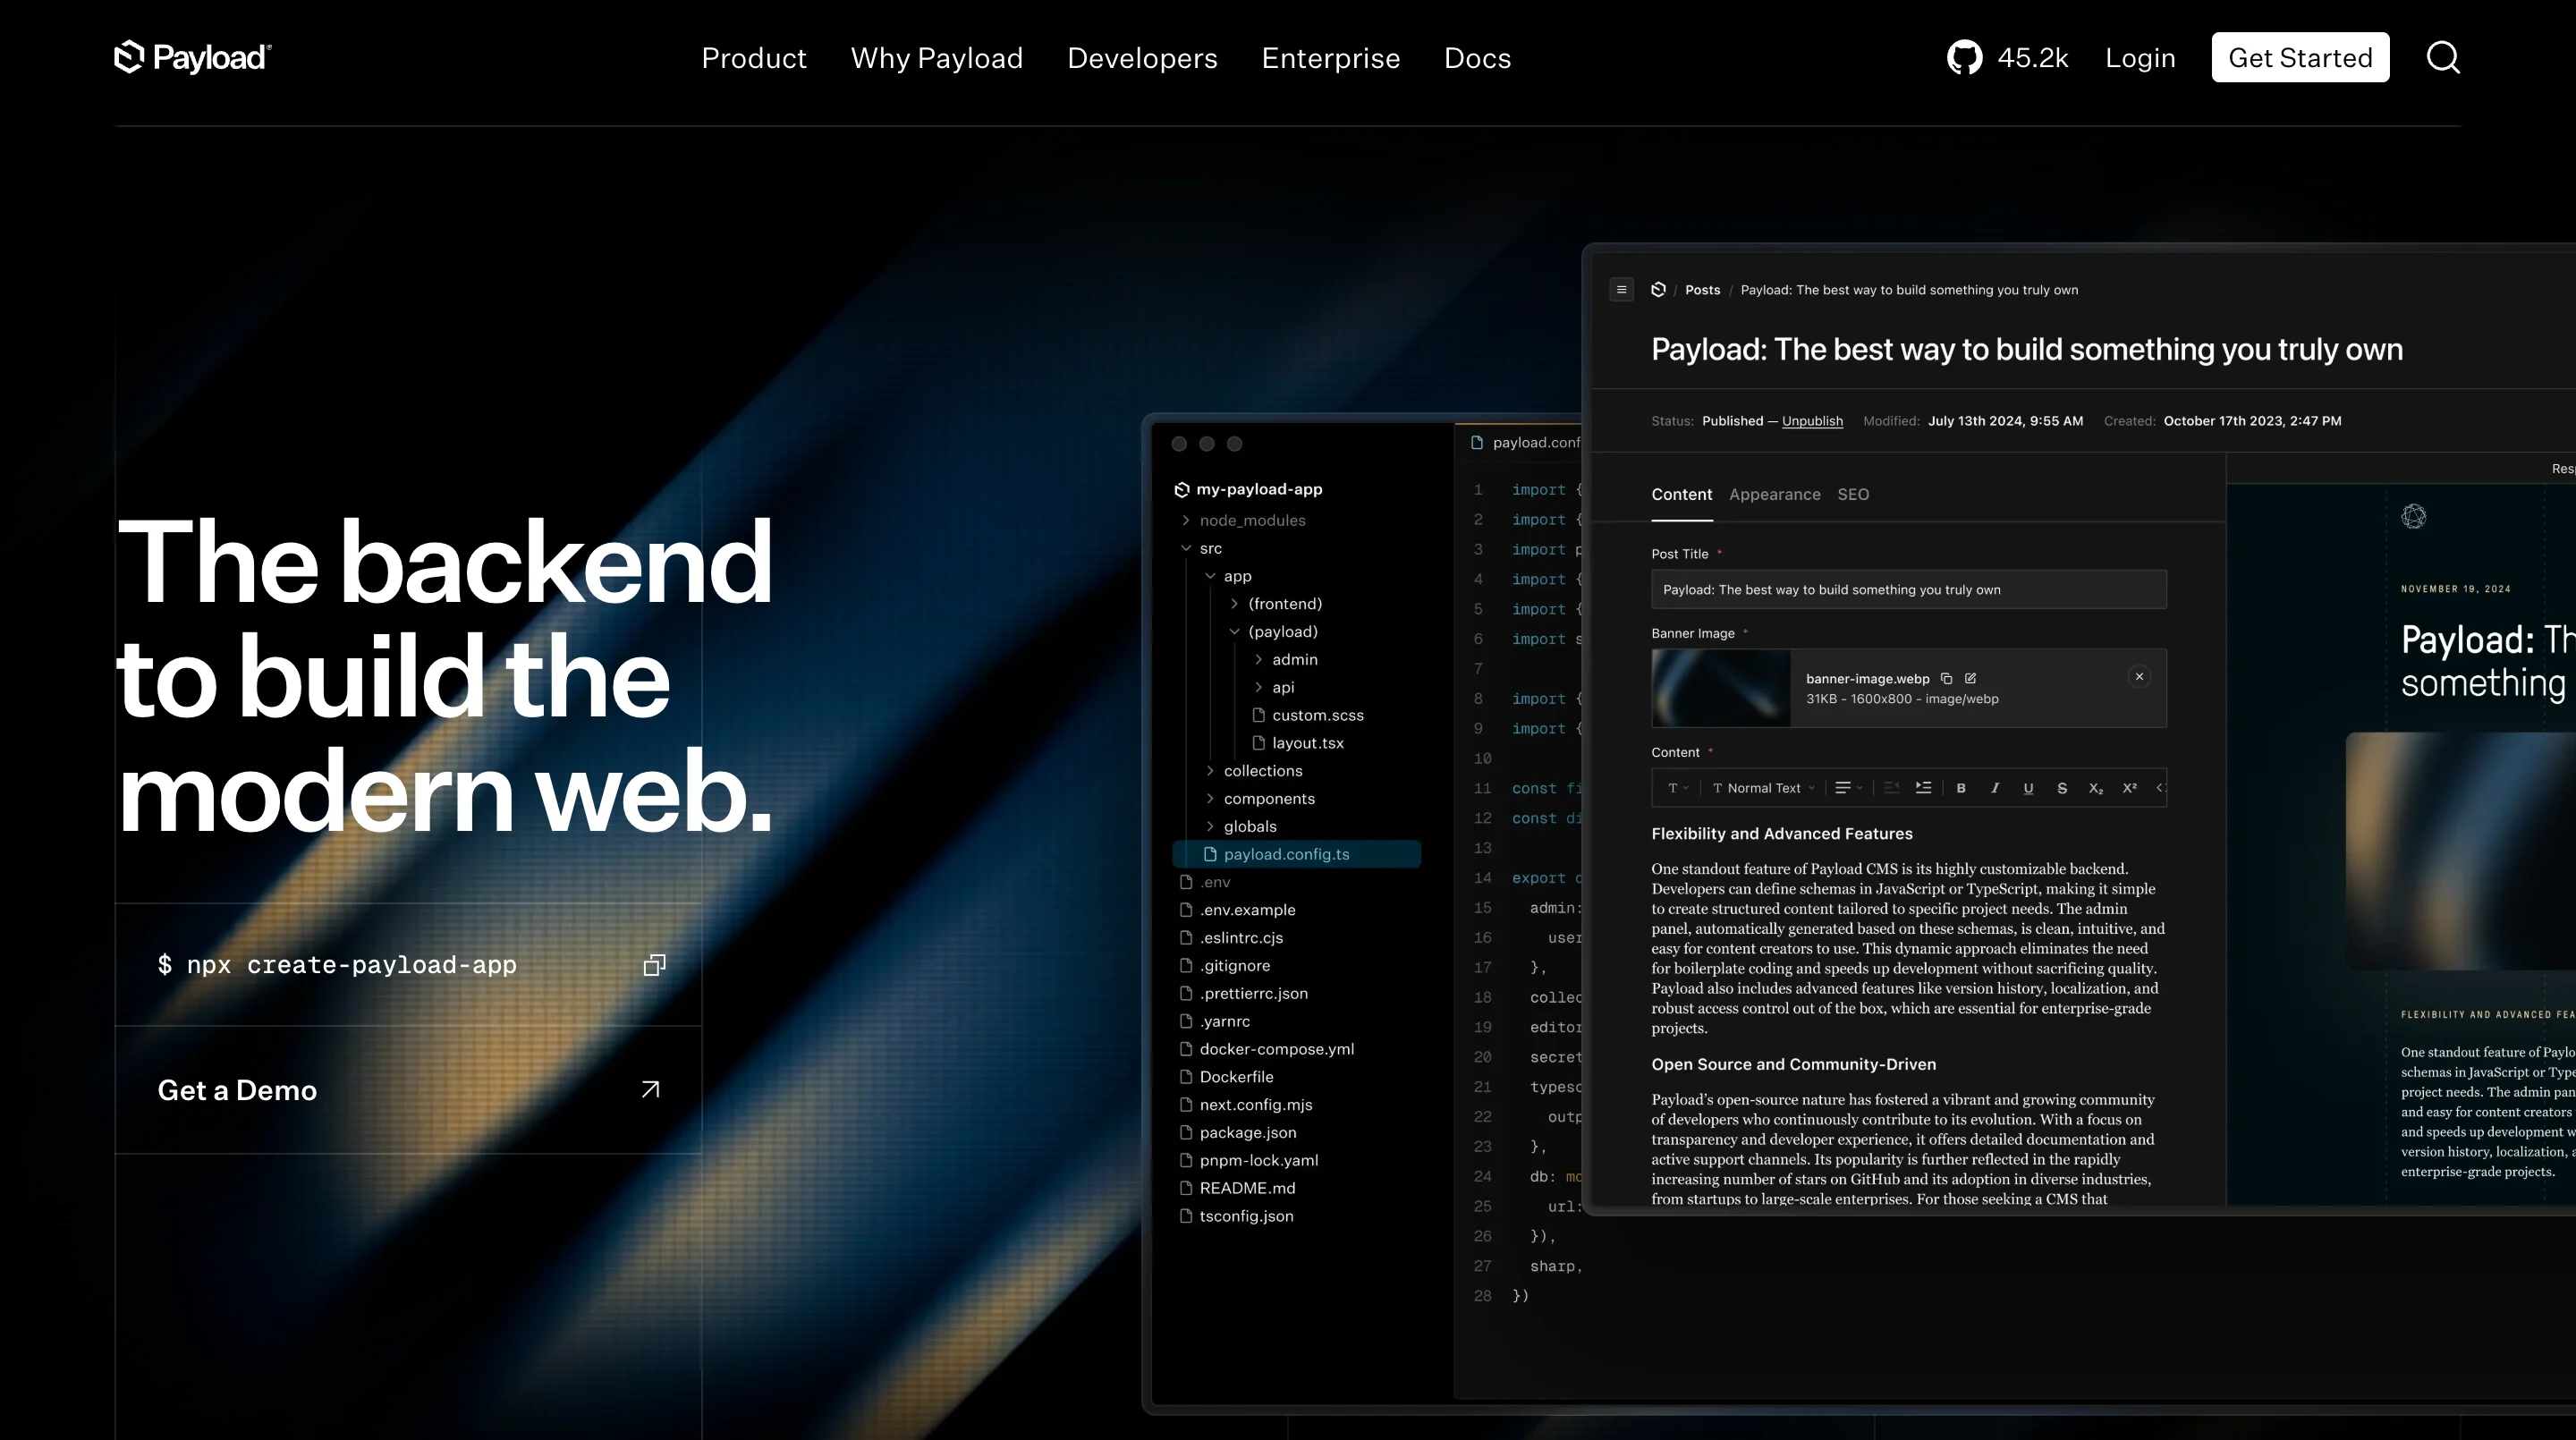Open the GitHub repository icon
The width and height of the screenshot is (2576, 1440).
(x=1964, y=57)
